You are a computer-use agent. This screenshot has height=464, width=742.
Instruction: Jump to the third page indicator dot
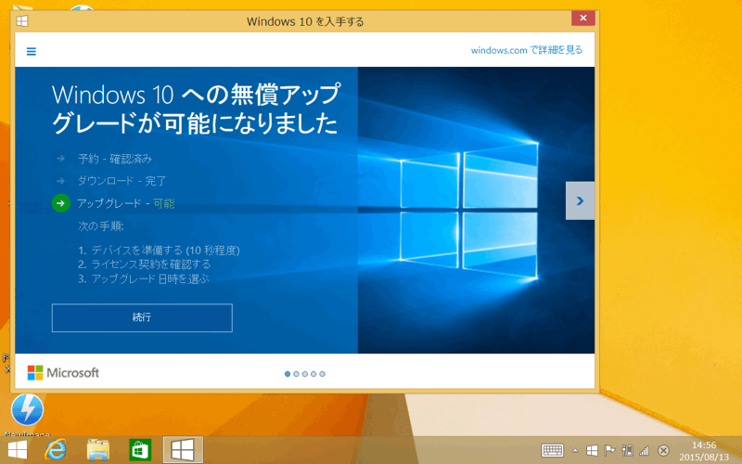305,374
